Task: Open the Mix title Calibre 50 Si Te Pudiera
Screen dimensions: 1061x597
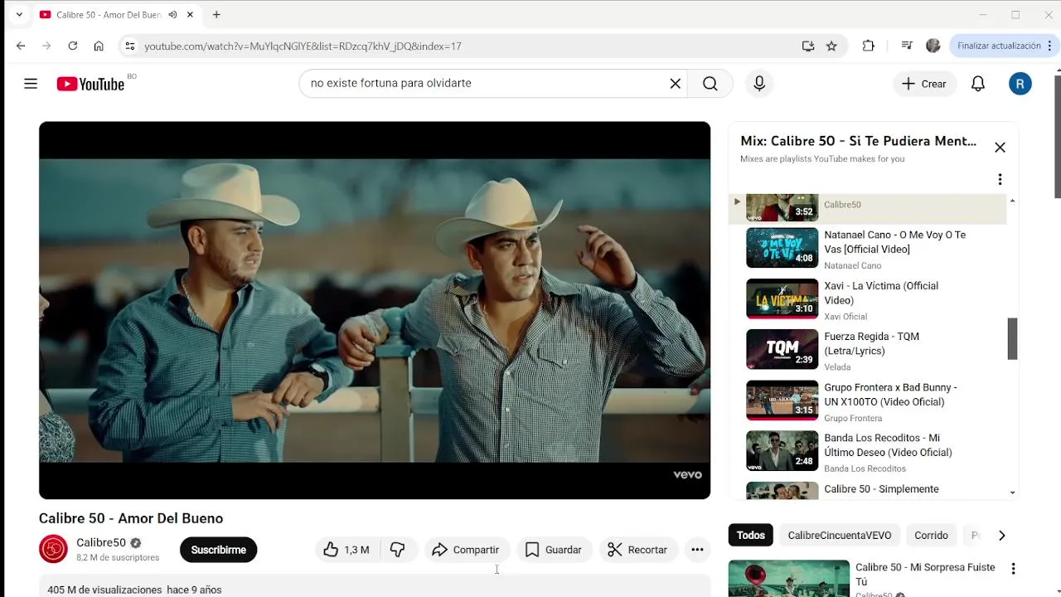Action: (x=859, y=141)
